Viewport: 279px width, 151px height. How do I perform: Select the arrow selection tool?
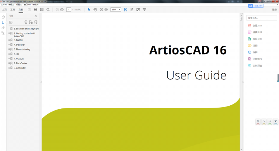tap(89, 10)
